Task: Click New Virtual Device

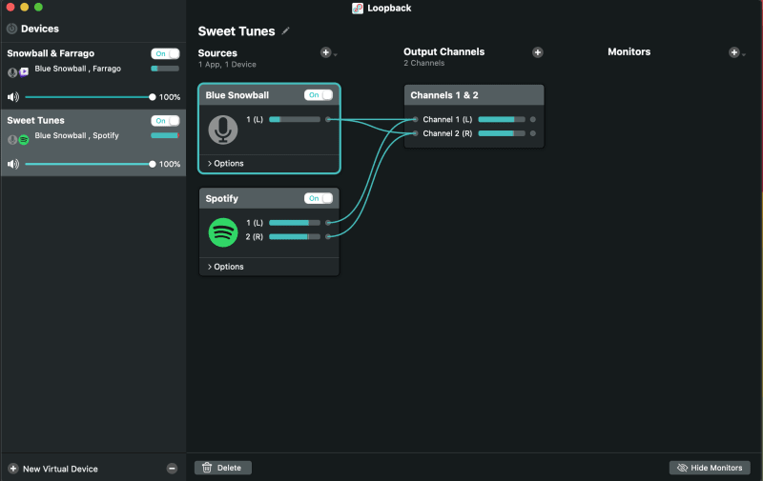Action: 60,469
